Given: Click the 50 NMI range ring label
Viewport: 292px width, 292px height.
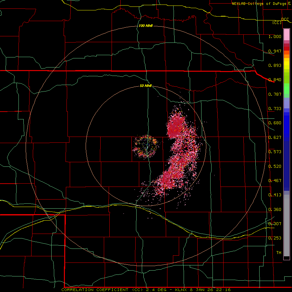Looking at the screenshot, I should click(146, 86).
